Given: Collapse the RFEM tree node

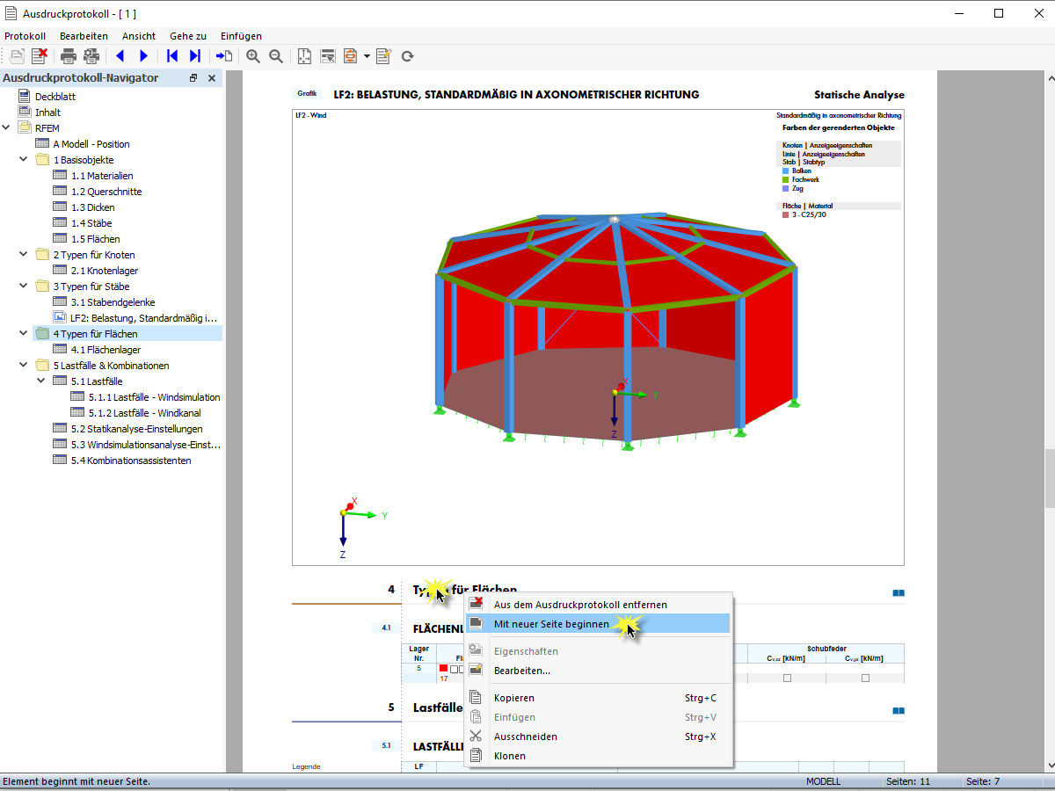Looking at the screenshot, I should (x=6, y=128).
